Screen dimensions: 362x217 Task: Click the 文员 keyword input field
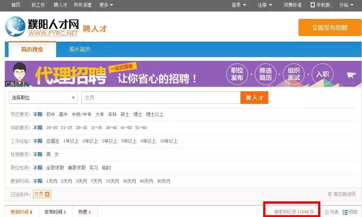click(160, 97)
